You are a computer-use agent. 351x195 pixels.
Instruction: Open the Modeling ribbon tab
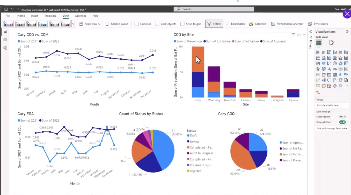click(x=50, y=16)
